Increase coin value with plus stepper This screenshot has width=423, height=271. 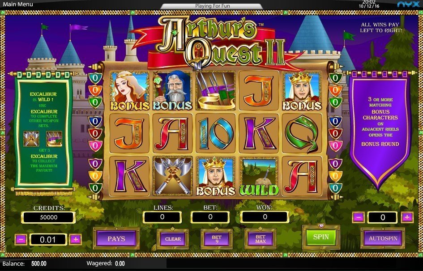76,239
